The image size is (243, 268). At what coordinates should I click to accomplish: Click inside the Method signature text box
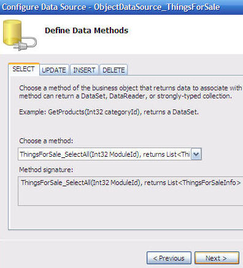tap(131, 191)
